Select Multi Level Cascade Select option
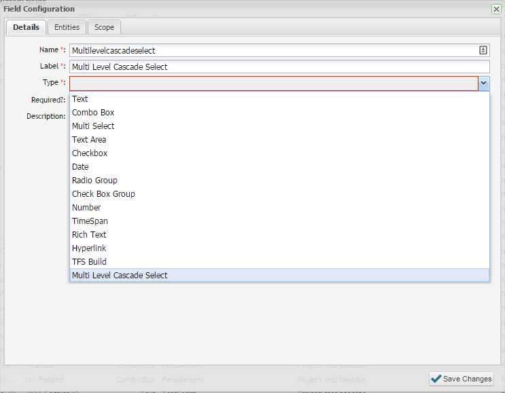Image resolution: width=505 pixels, height=393 pixels. coord(120,276)
